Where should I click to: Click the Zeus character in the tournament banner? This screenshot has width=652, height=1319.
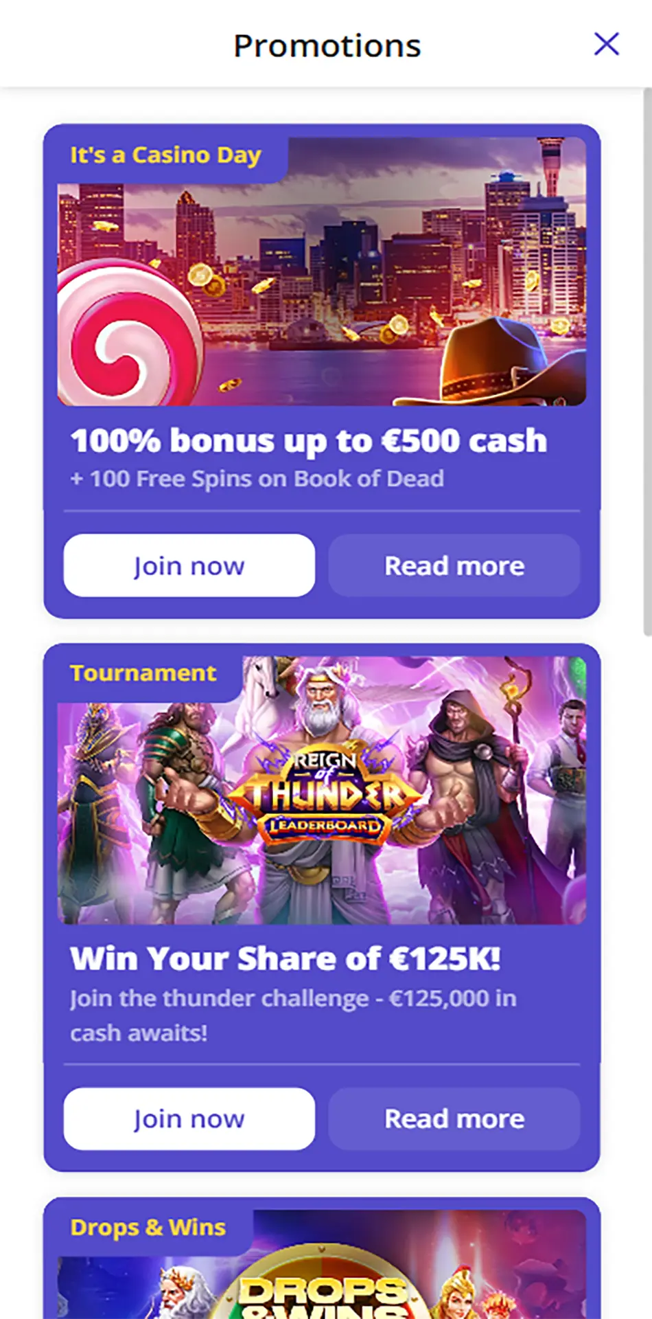pos(323,790)
